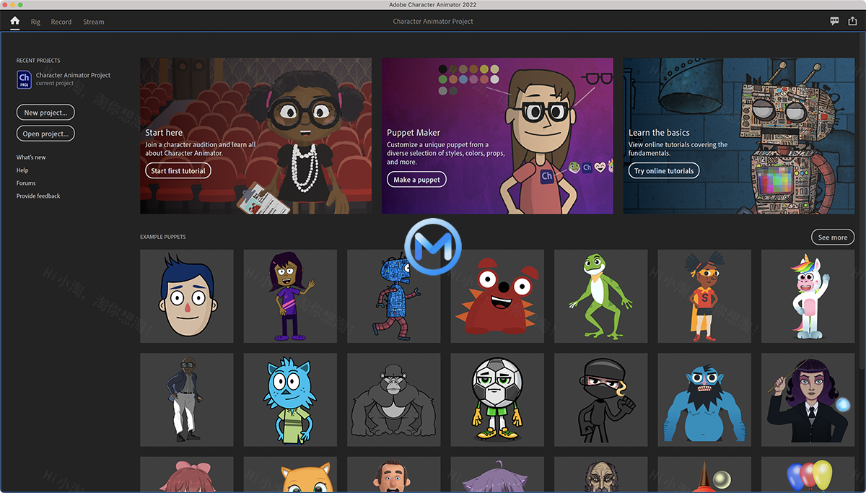Select the green frog puppet thumbnail

coord(600,296)
